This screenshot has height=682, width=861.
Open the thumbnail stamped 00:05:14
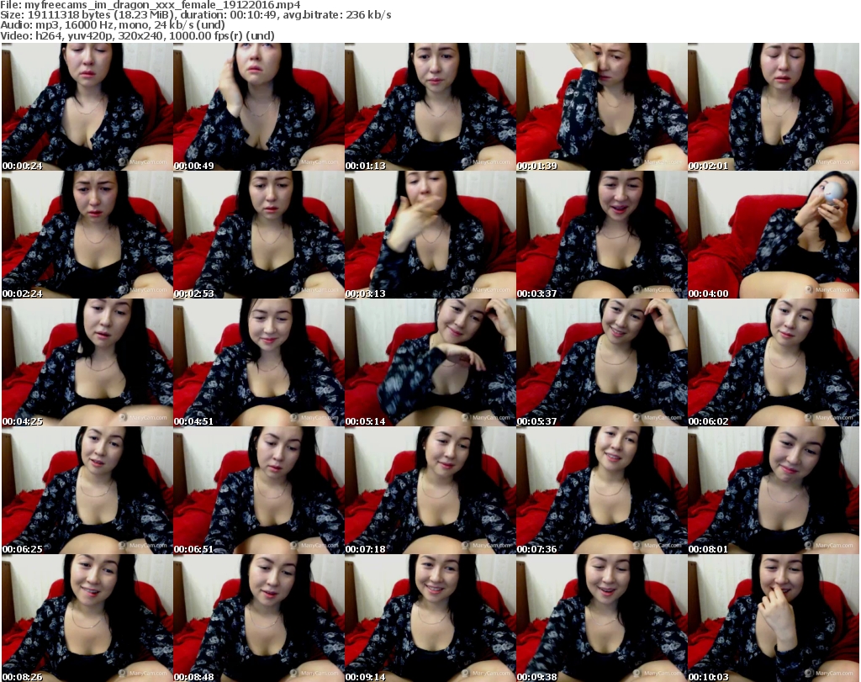pos(430,362)
